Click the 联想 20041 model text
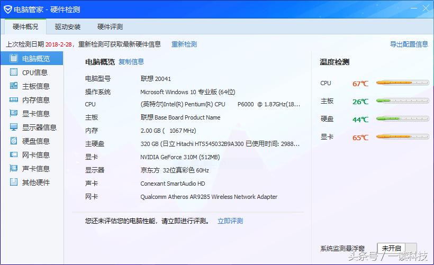This screenshot has width=434, height=265. pos(156,79)
